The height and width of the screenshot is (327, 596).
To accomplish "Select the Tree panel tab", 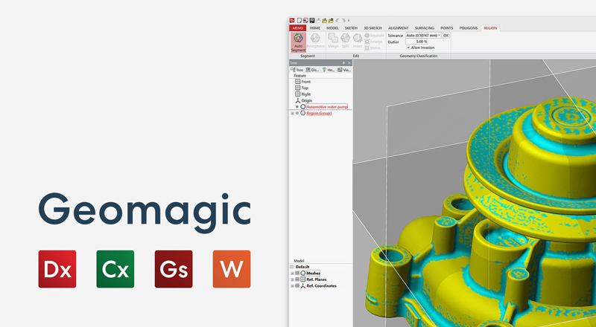I will coord(297,70).
